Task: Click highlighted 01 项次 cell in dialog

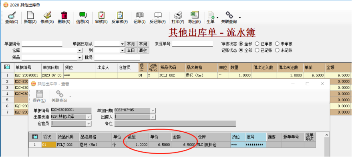Action: (49, 145)
